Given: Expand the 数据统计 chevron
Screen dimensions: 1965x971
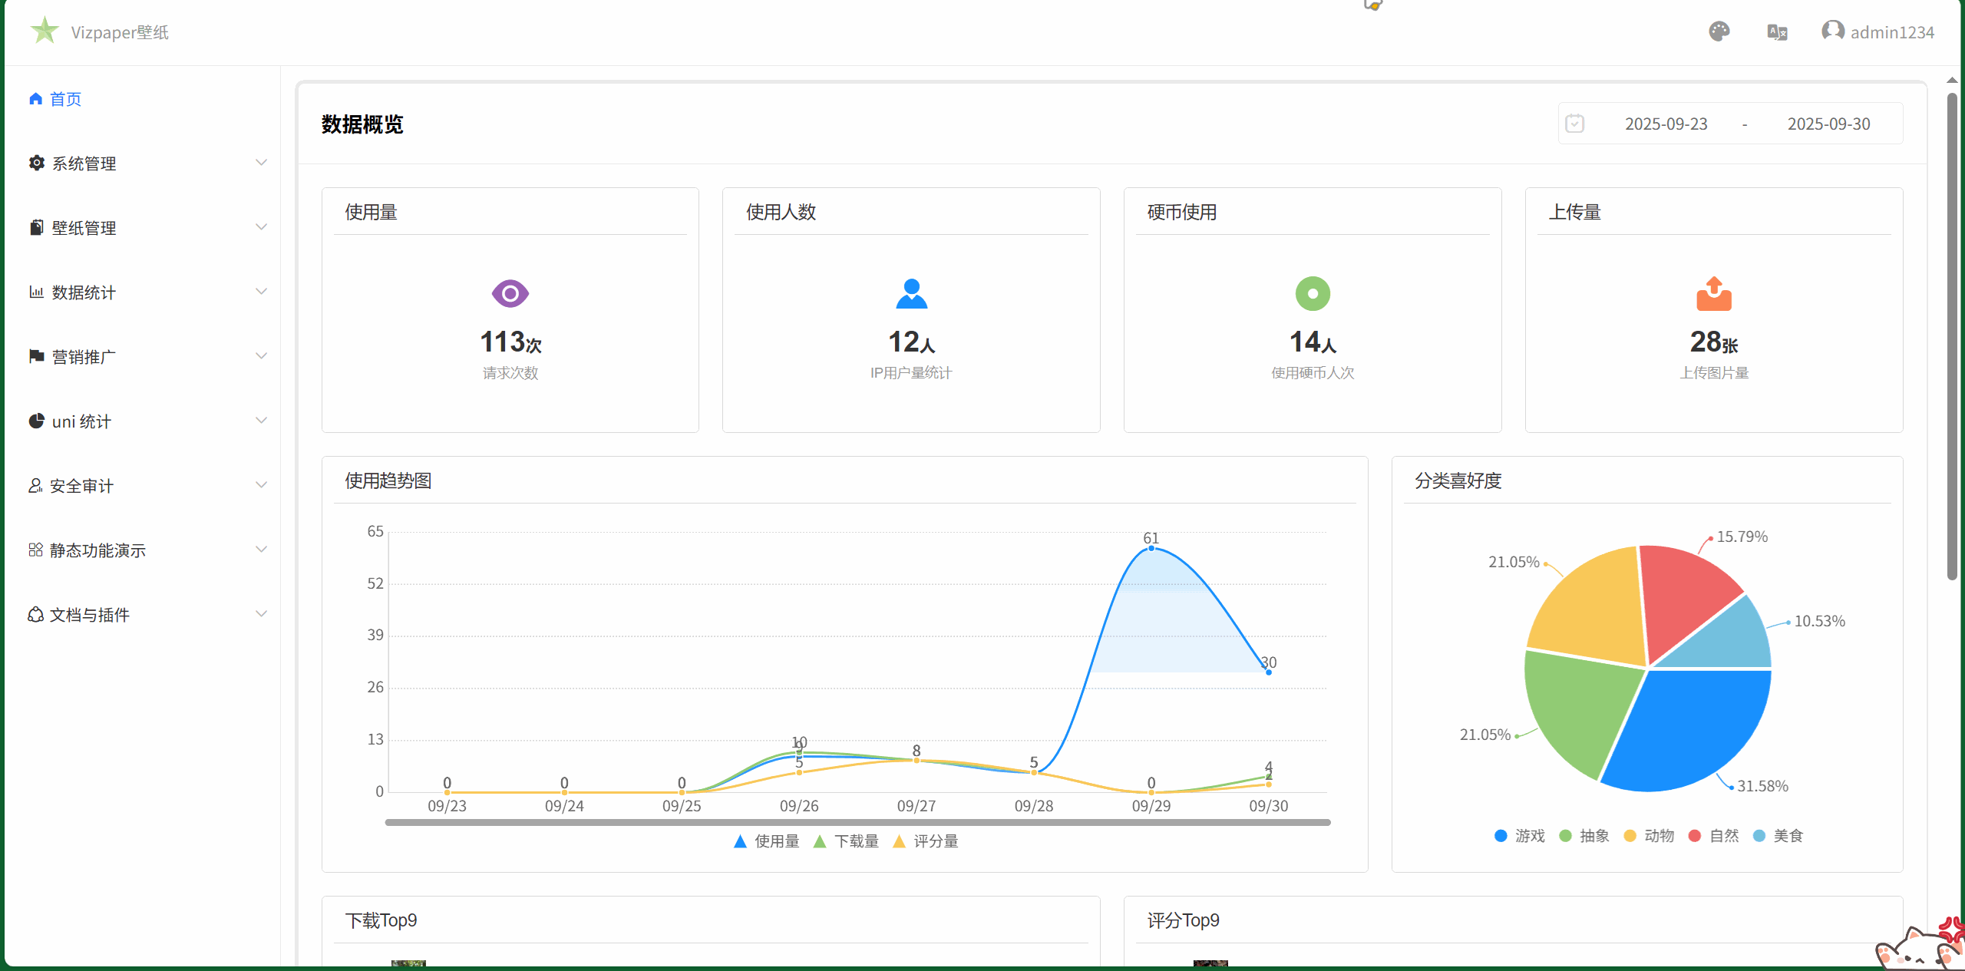Looking at the screenshot, I should (261, 292).
